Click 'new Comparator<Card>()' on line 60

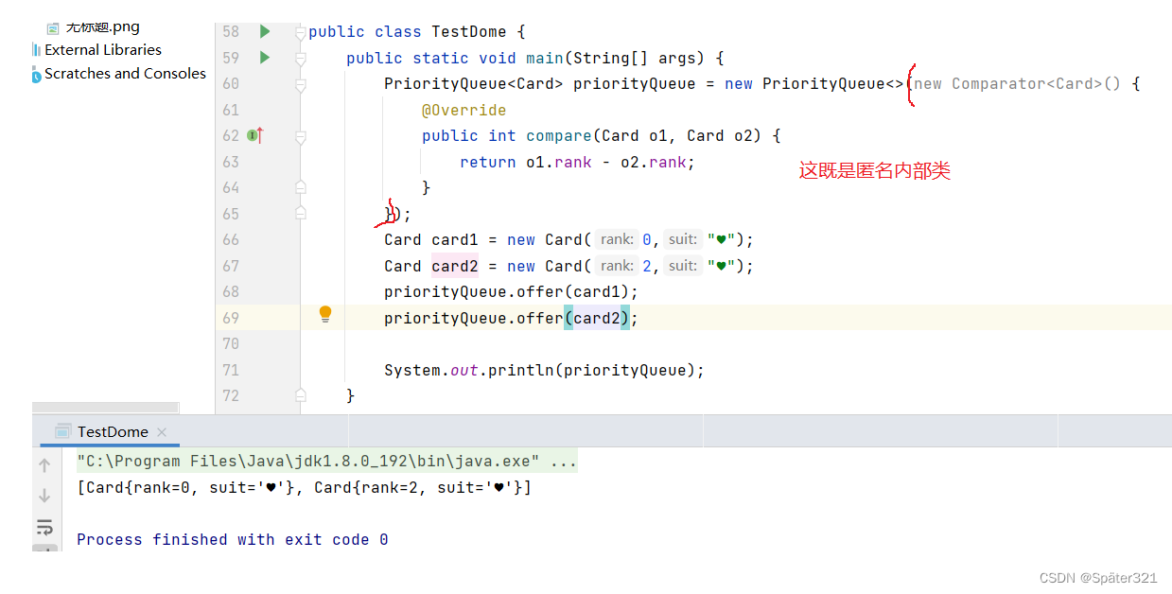pos(1018,84)
